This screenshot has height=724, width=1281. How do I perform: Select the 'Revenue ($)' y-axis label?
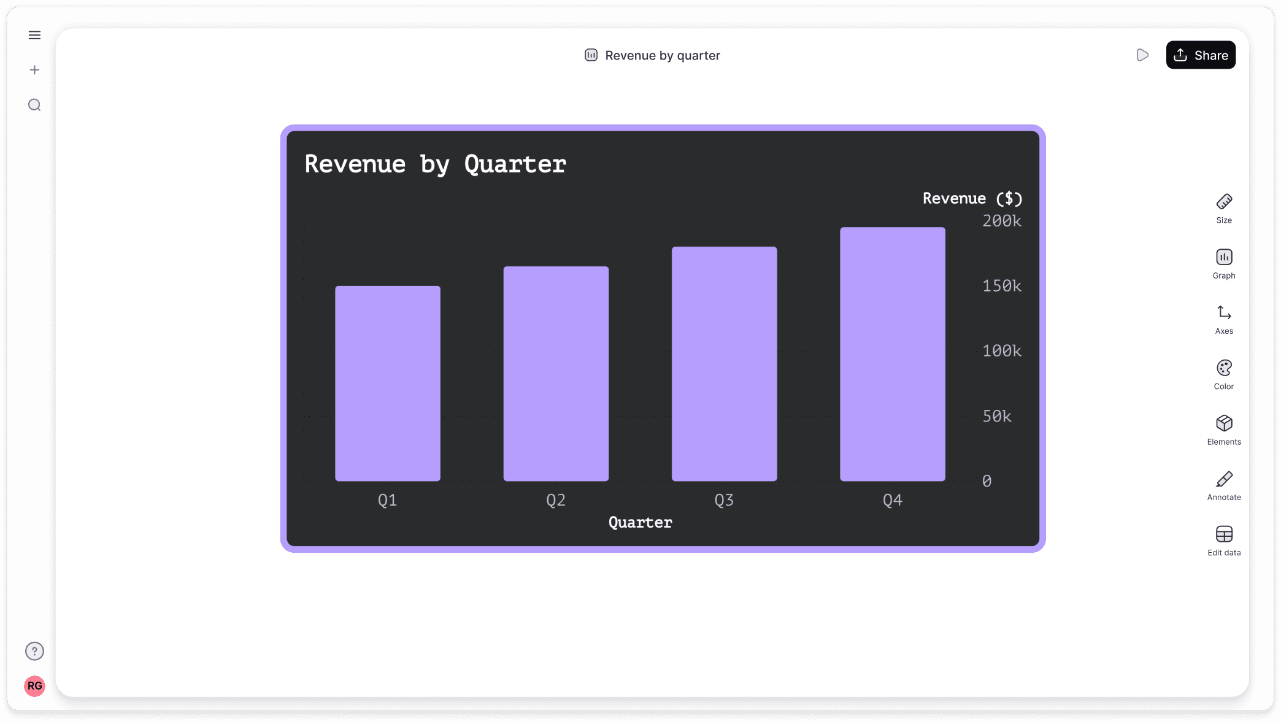[972, 199]
